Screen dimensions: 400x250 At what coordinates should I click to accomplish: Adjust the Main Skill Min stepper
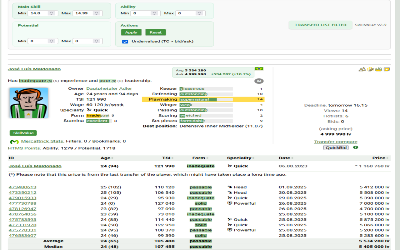pos(52,13)
